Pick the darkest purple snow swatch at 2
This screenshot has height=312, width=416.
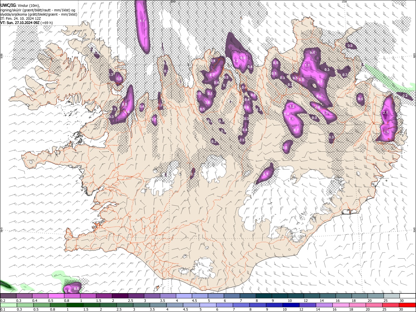tap(120, 296)
